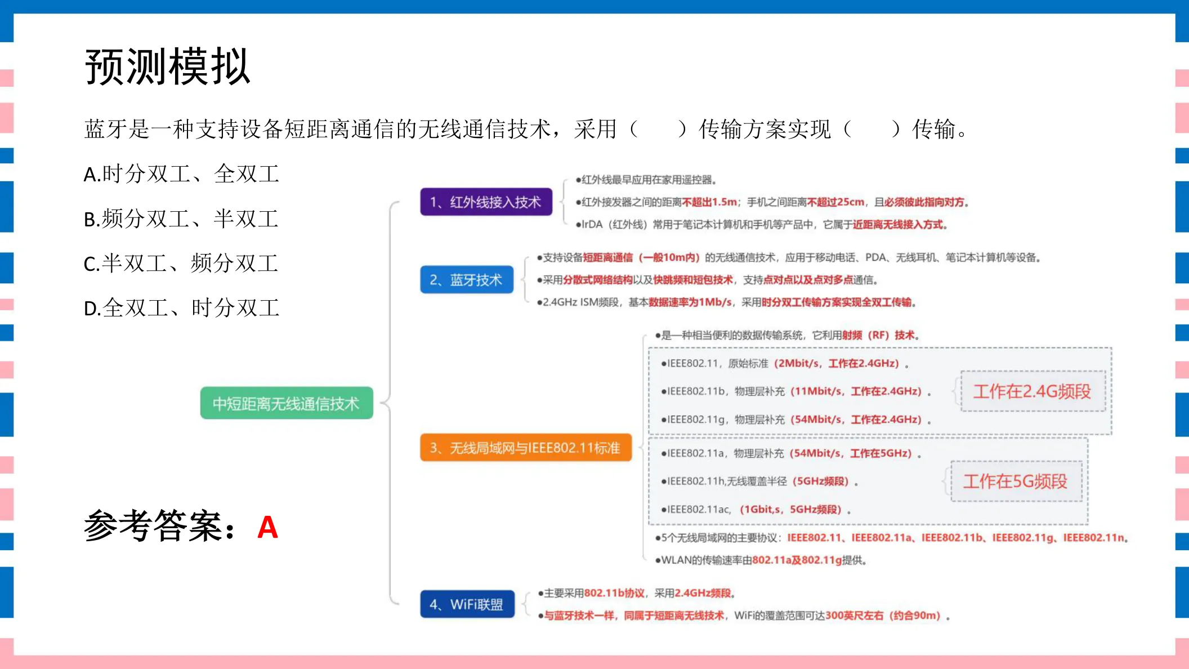The width and height of the screenshot is (1189, 669).
Task: Click the IEEE802.11h 无线覆盖半径 bullet
Action: coord(759,481)
